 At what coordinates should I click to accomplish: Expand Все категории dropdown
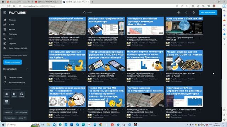click(x=15, y=69)
